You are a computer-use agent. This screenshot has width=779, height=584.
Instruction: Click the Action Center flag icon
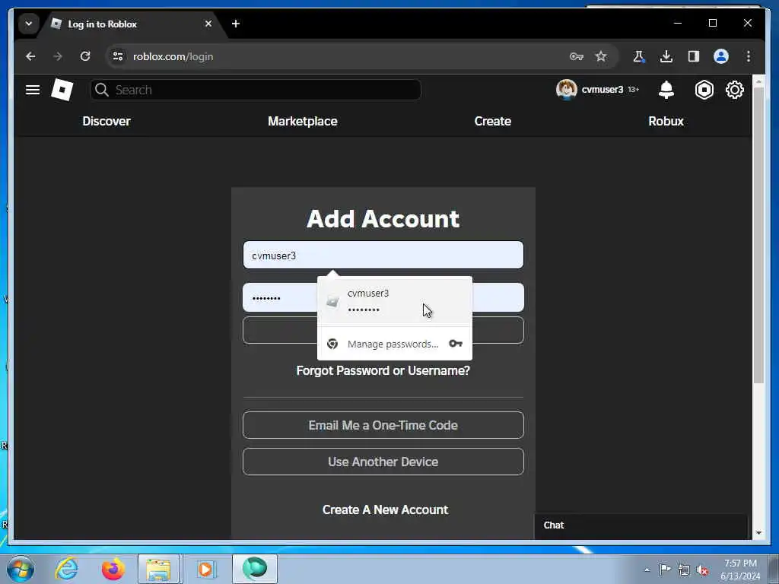665,570
